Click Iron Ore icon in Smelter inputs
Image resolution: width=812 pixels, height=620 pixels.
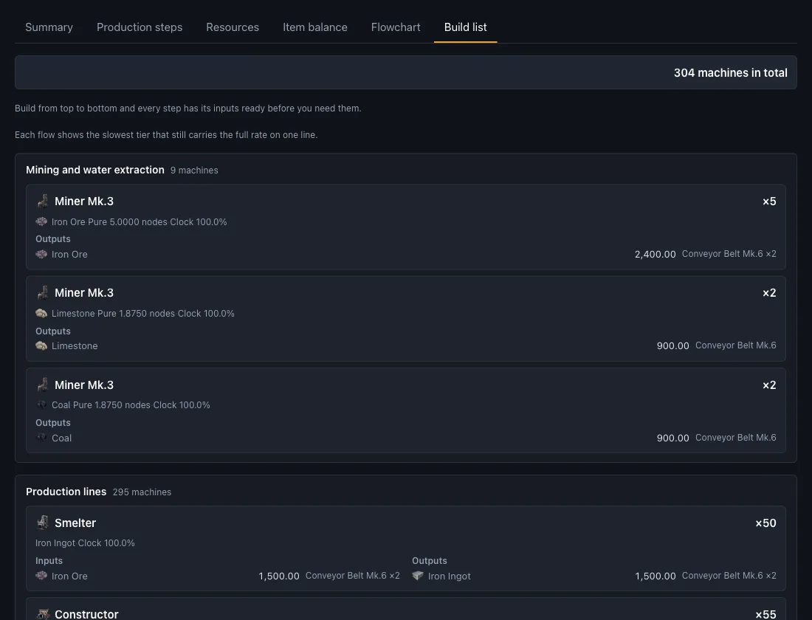[41, 576]
